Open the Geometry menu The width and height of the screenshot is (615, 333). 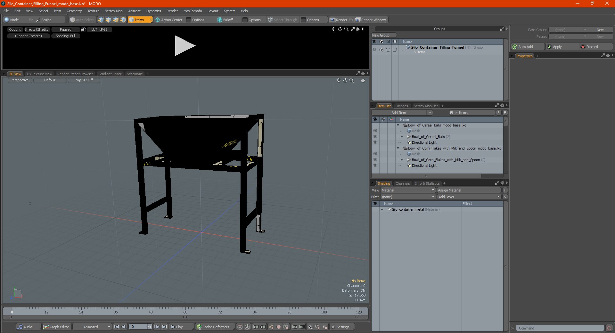pos(74,11)
